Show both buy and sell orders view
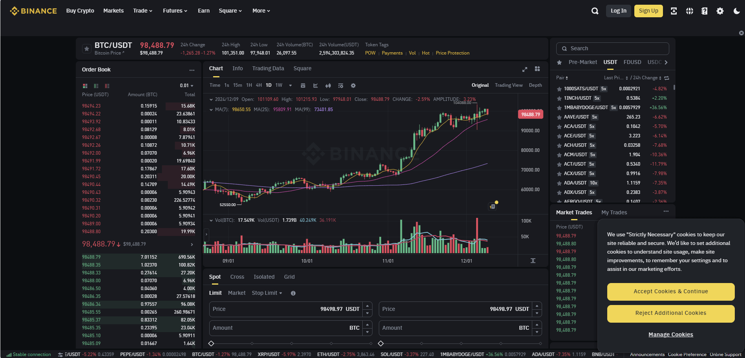This screenshot has height=358, width=745. (85, 86)
